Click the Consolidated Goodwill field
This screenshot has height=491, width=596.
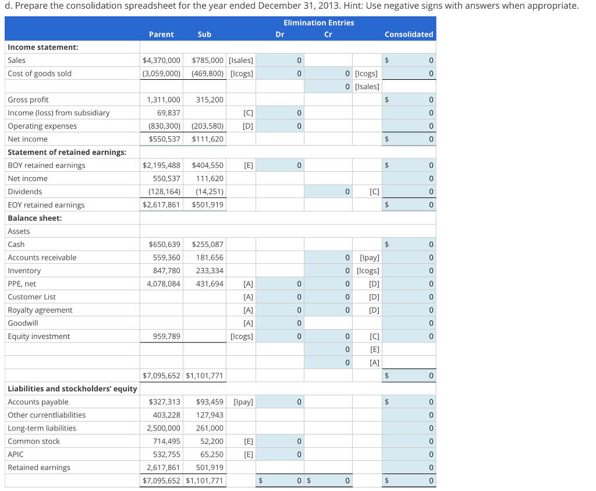[409, 323]
